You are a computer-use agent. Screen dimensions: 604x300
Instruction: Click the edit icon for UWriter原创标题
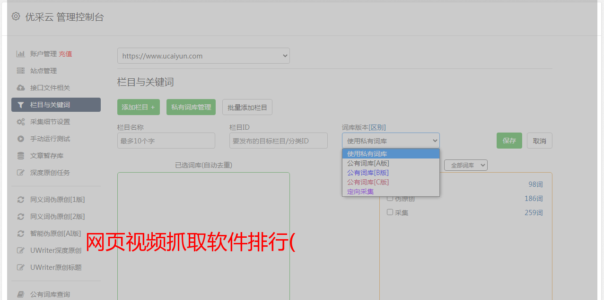(21, 267)
